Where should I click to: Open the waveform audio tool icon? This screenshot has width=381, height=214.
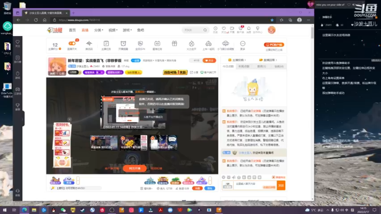89,43
